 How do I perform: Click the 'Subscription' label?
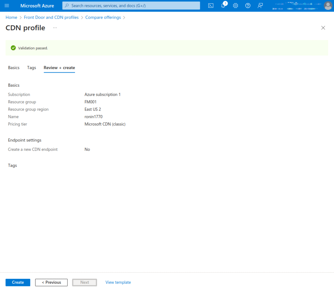click(19, 94)
